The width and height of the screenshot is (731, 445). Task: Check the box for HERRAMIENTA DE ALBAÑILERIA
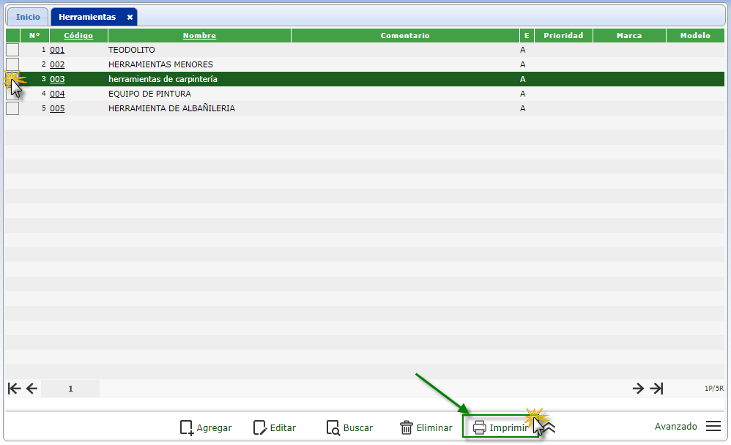pos(12,108)
